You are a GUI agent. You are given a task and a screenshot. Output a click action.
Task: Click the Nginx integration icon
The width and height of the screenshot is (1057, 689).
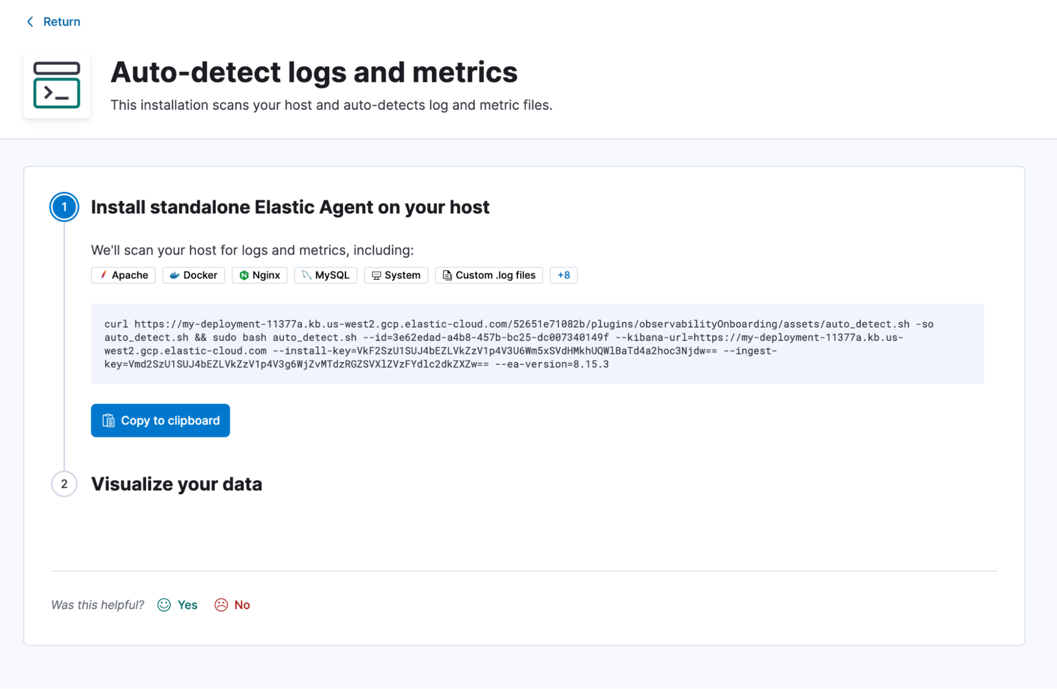[x=243, y=275]
